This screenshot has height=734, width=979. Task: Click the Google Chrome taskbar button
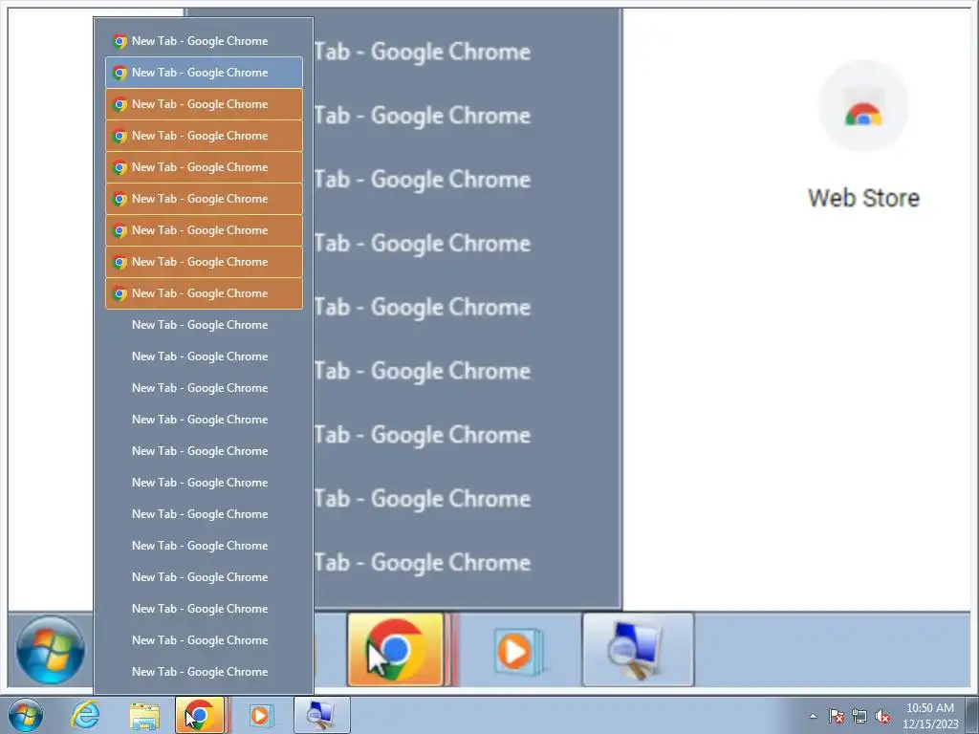[x=200, y=715]
